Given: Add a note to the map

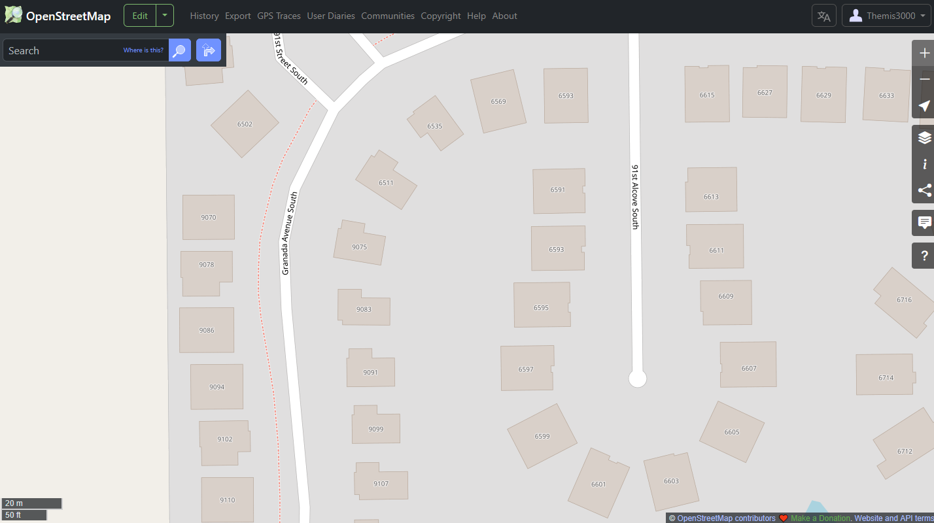Looking at the screenshot, I should [924, 223].
